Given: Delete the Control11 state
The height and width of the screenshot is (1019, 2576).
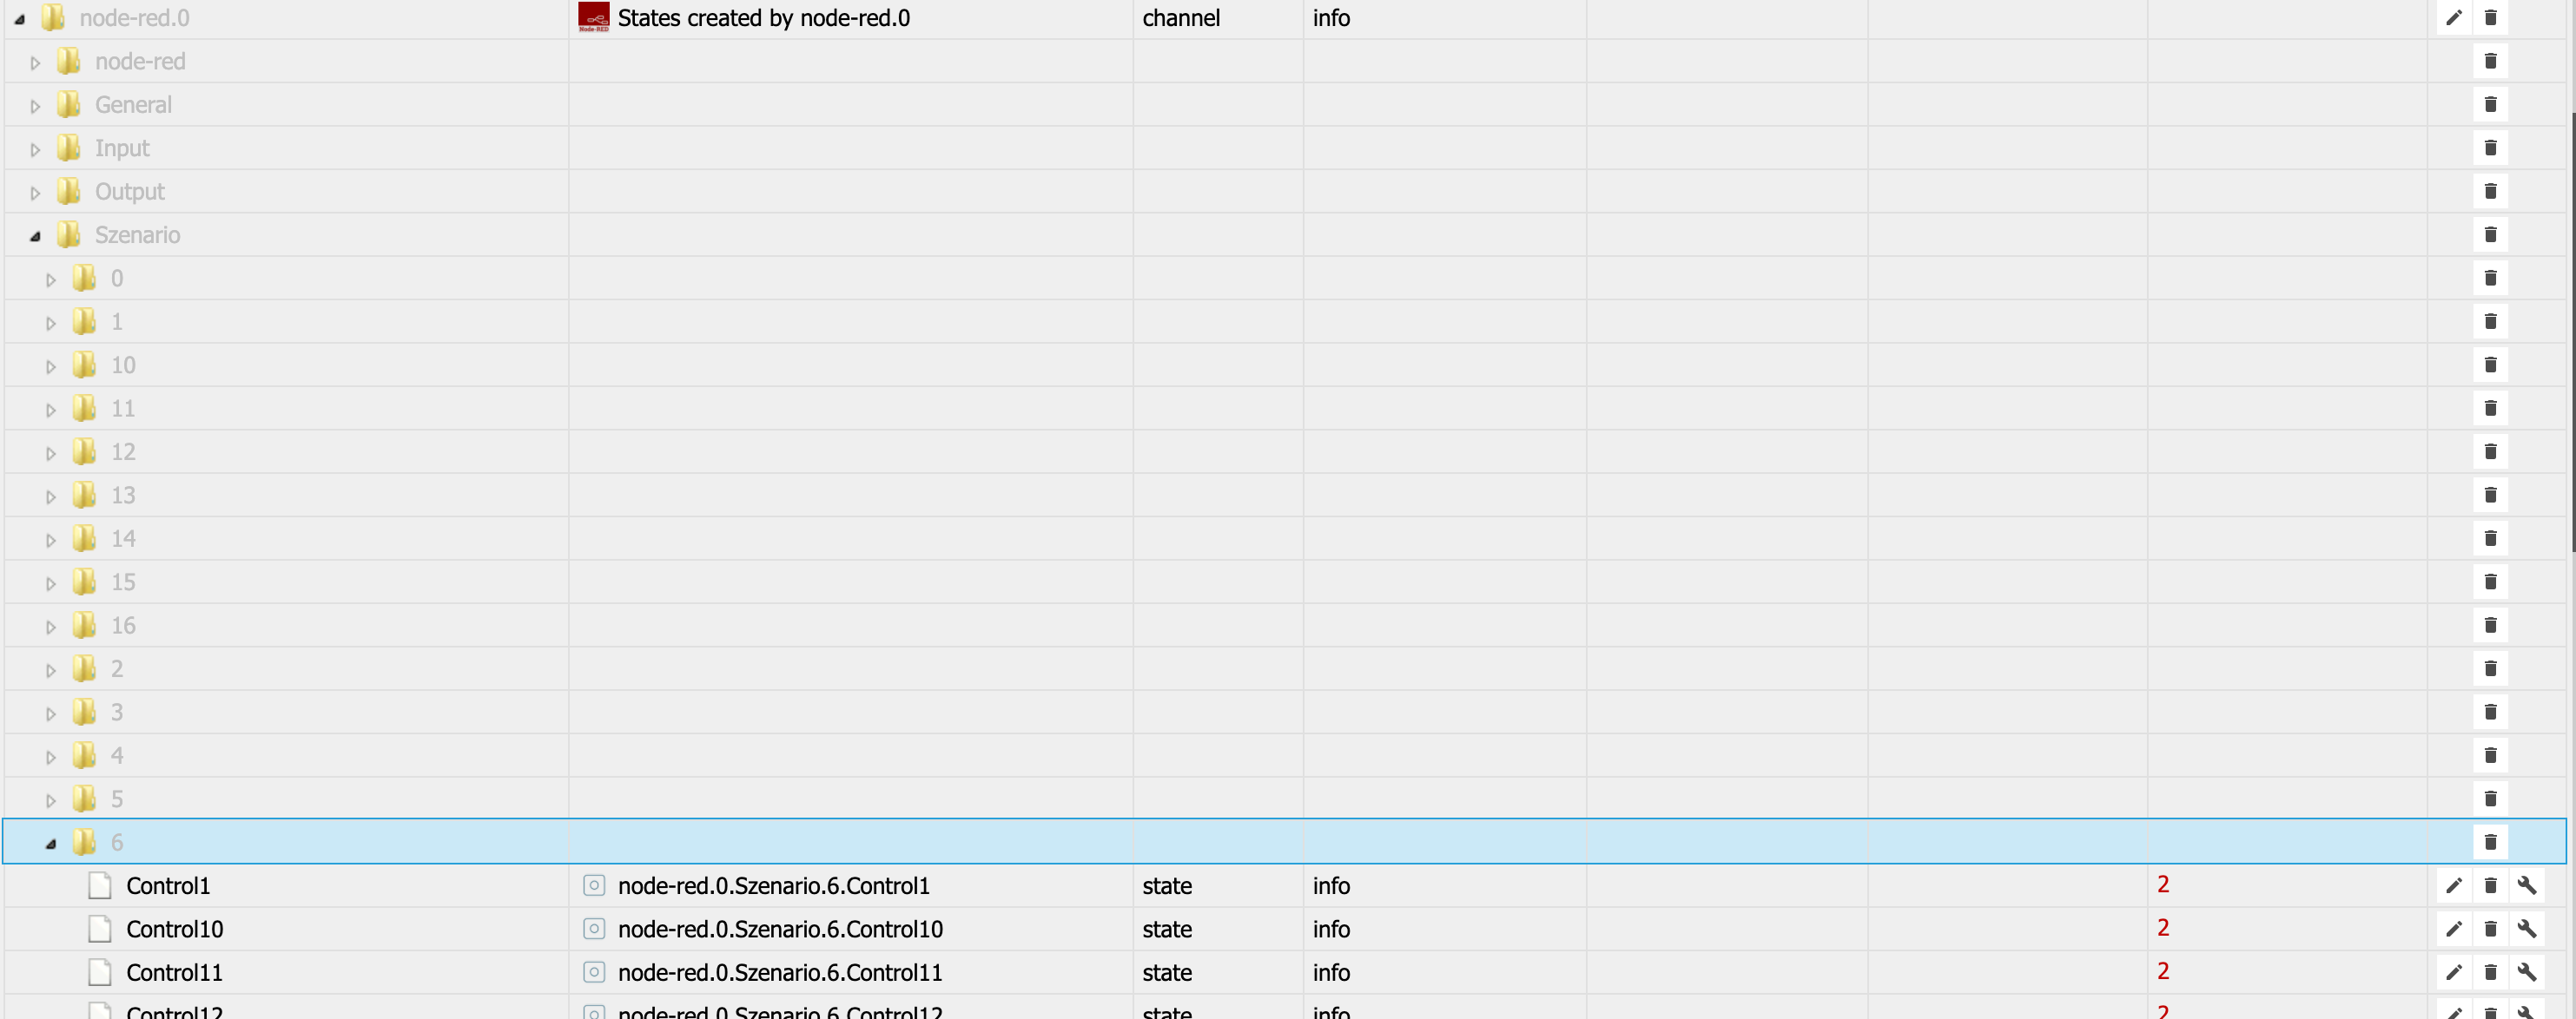Looking at the screenshot, I should [2490, 972].
